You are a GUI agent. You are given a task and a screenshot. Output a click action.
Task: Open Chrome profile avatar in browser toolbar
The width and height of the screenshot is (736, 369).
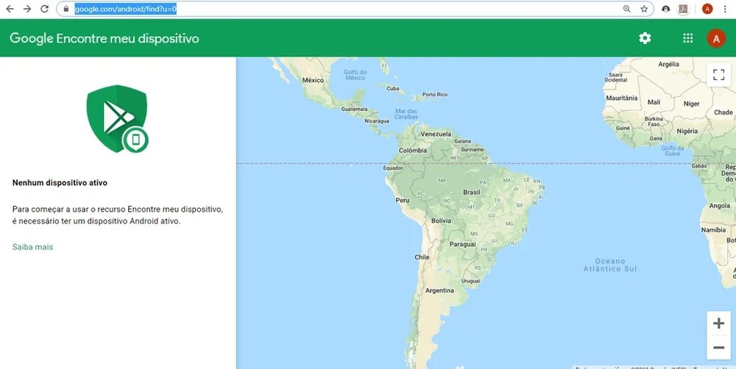click(x=707, y=9)
